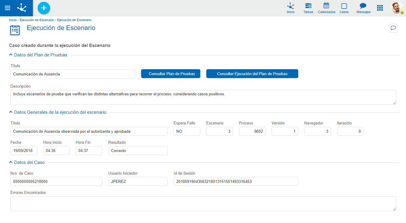Click the plan Título field 'Comunicación de Ausencia'
The height and width of the screenshot is (223, 406).
[73, 74]
